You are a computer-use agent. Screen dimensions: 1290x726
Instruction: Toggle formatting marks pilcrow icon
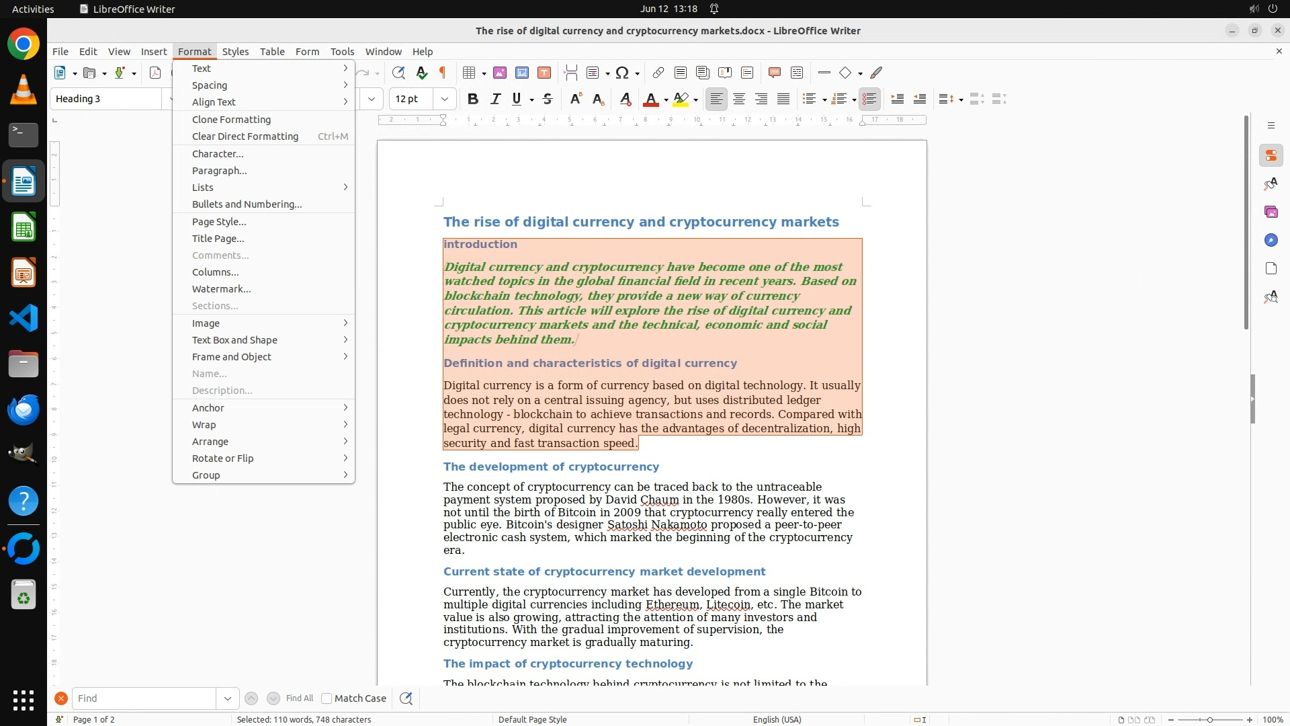(x=443, y=73)
